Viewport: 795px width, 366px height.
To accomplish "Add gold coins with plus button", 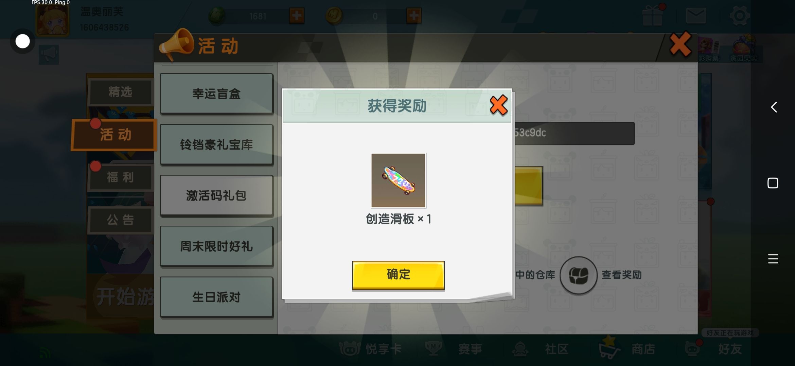I will pyautogui.click(x=414, y=16).
